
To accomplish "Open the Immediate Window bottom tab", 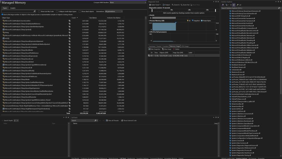I will [171, 158].
